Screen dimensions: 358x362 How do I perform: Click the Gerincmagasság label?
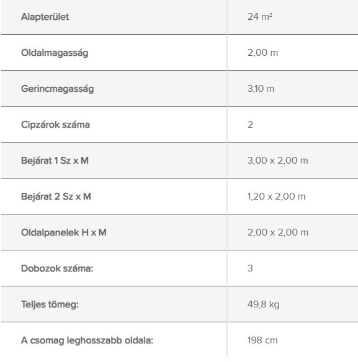point(58,89)
